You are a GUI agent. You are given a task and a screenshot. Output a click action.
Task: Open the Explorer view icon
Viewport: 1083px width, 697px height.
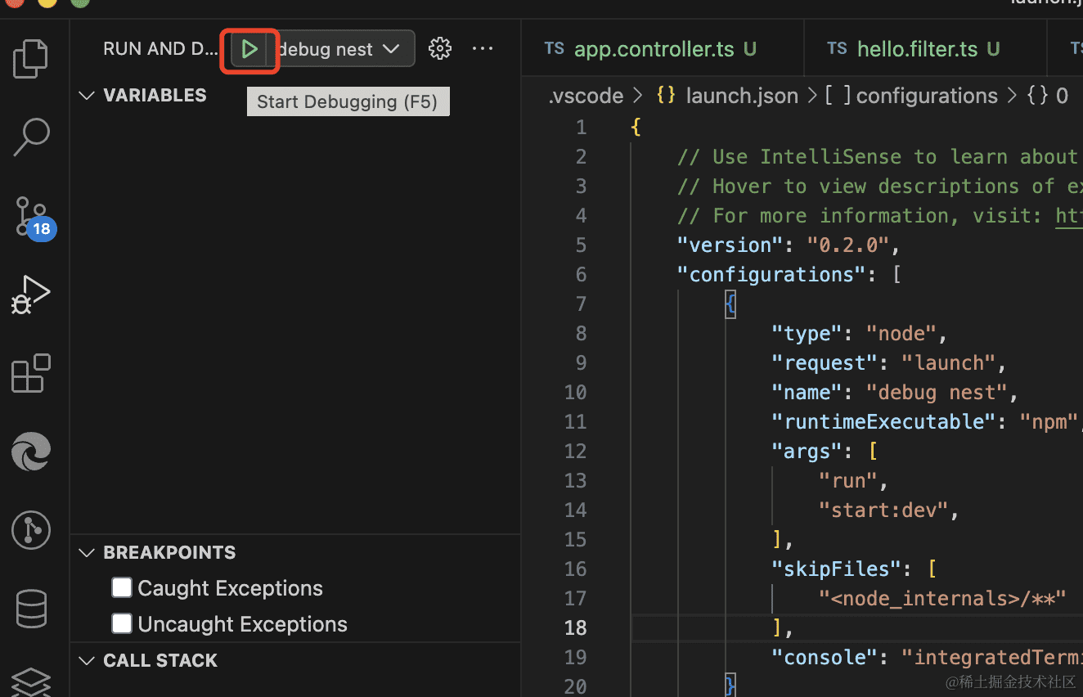pos(33,58)
